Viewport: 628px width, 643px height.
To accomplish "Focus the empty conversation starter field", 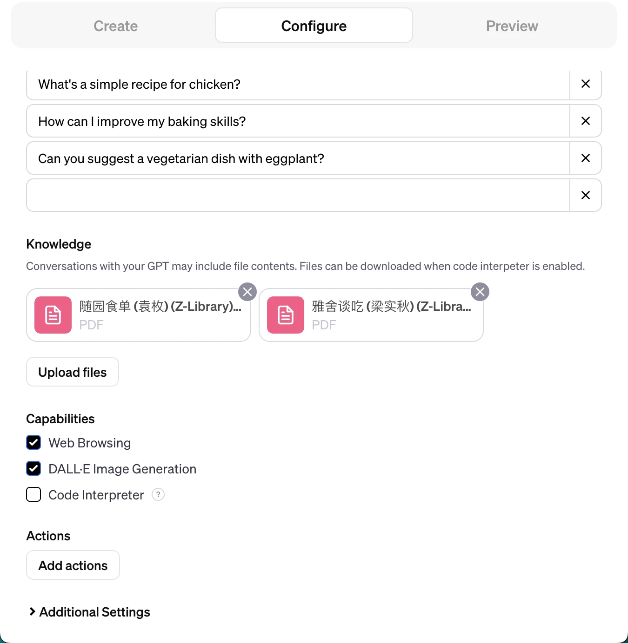I will [x=298, y=195].
